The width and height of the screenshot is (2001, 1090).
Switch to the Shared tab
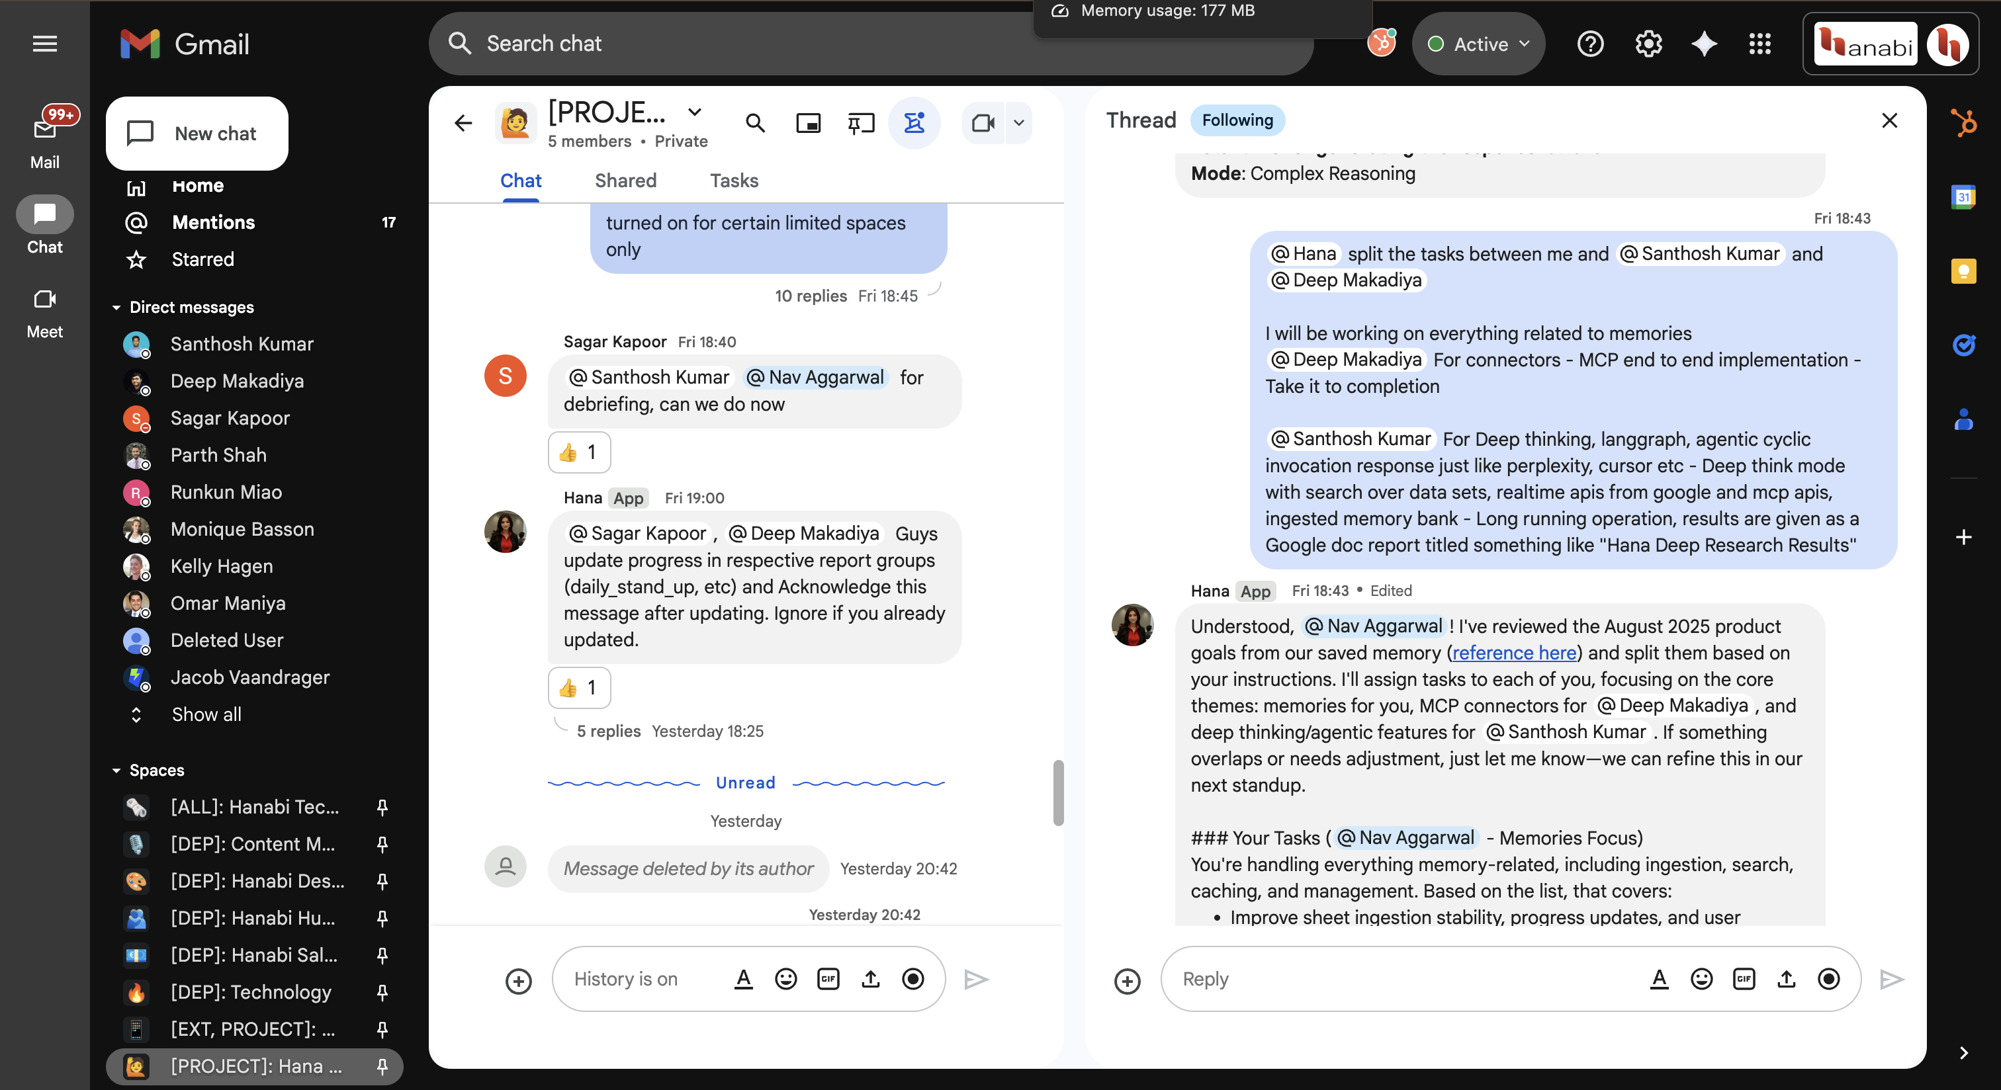coord(625,180)
